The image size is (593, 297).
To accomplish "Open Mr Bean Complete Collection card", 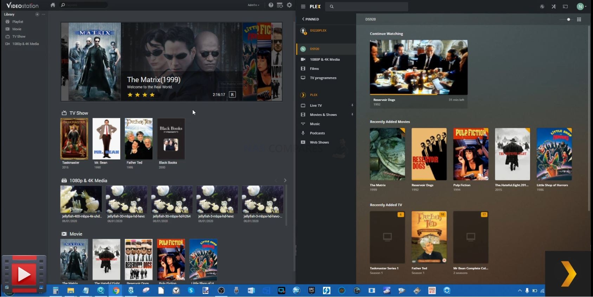I will (471, 237).
